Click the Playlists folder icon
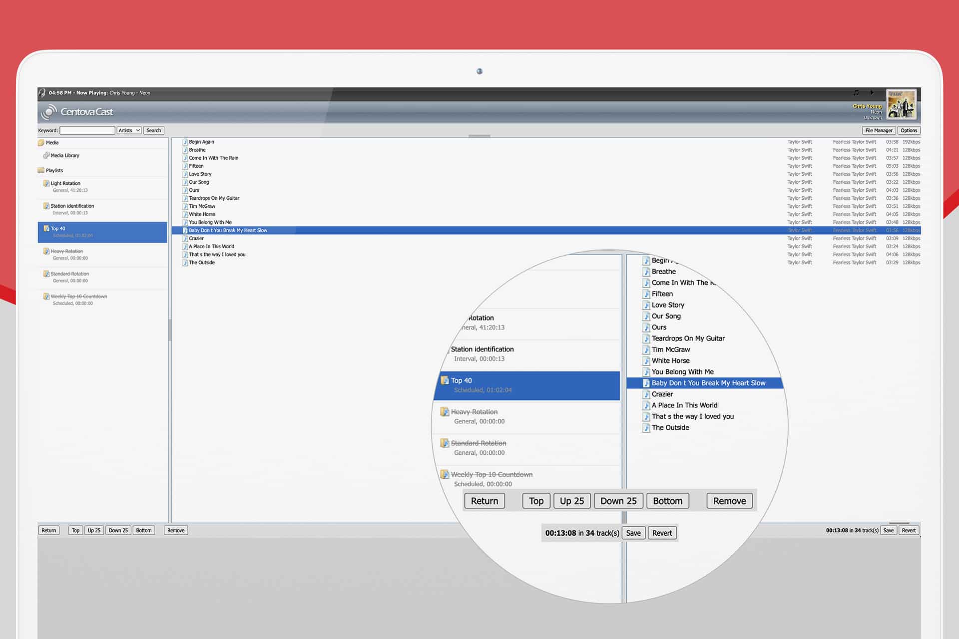The image size is (959, 639). coord(41,170)
